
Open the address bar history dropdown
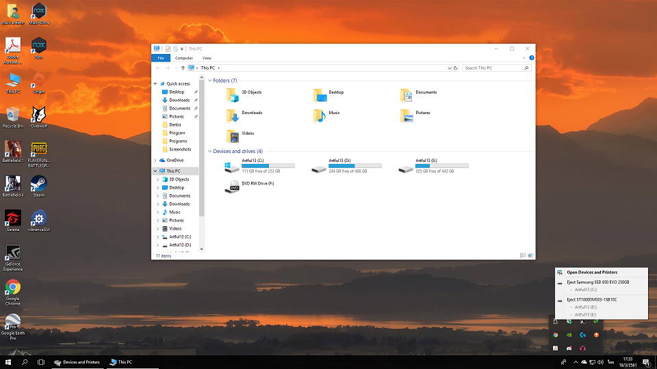pyautogui.click(x=449, y=68)
